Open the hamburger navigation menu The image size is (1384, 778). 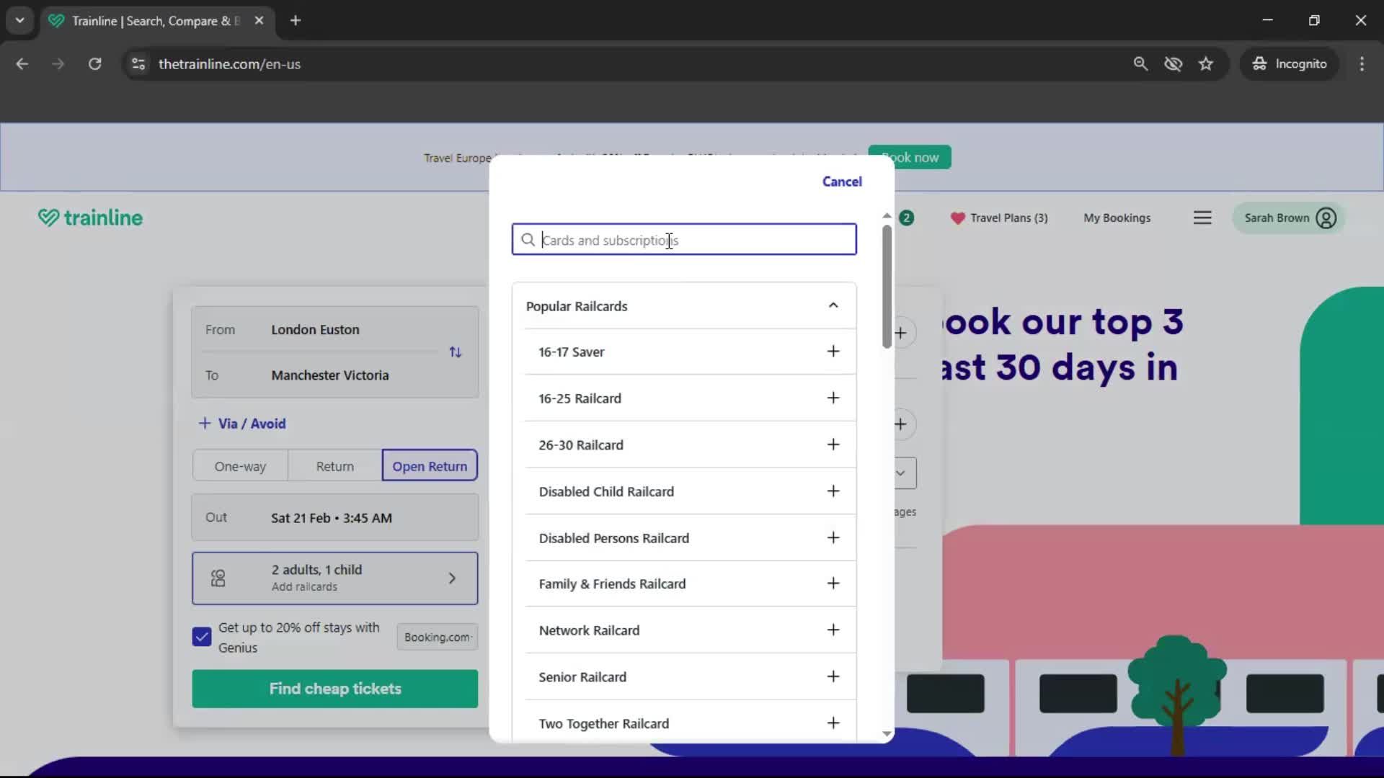[1202, 218]
